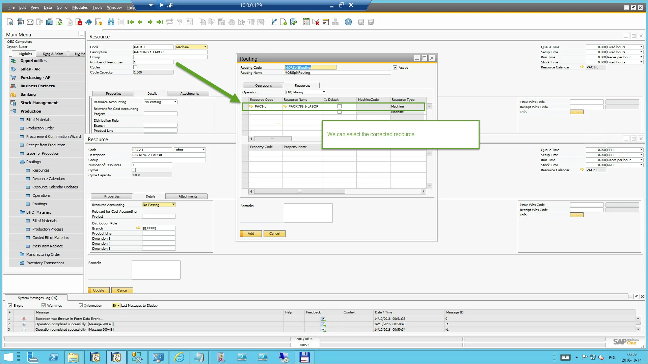Click the Routing Name input field
This screenshot has height=364, width=648.
337,72
